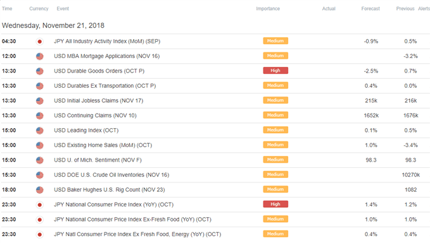430x243 pixels.
Task: Click the High badge for JPY National CPI (YoY)
Action: pyautogui.click(x=275, y=204)
